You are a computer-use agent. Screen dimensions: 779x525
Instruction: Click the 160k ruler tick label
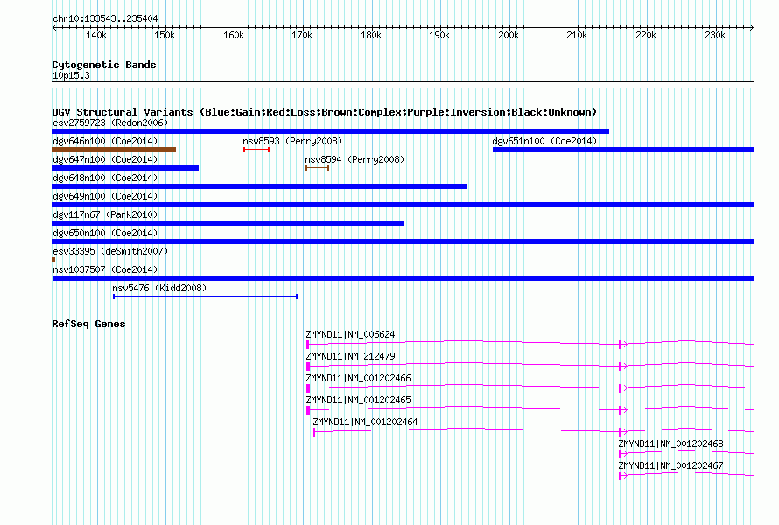tap(234, 35)
